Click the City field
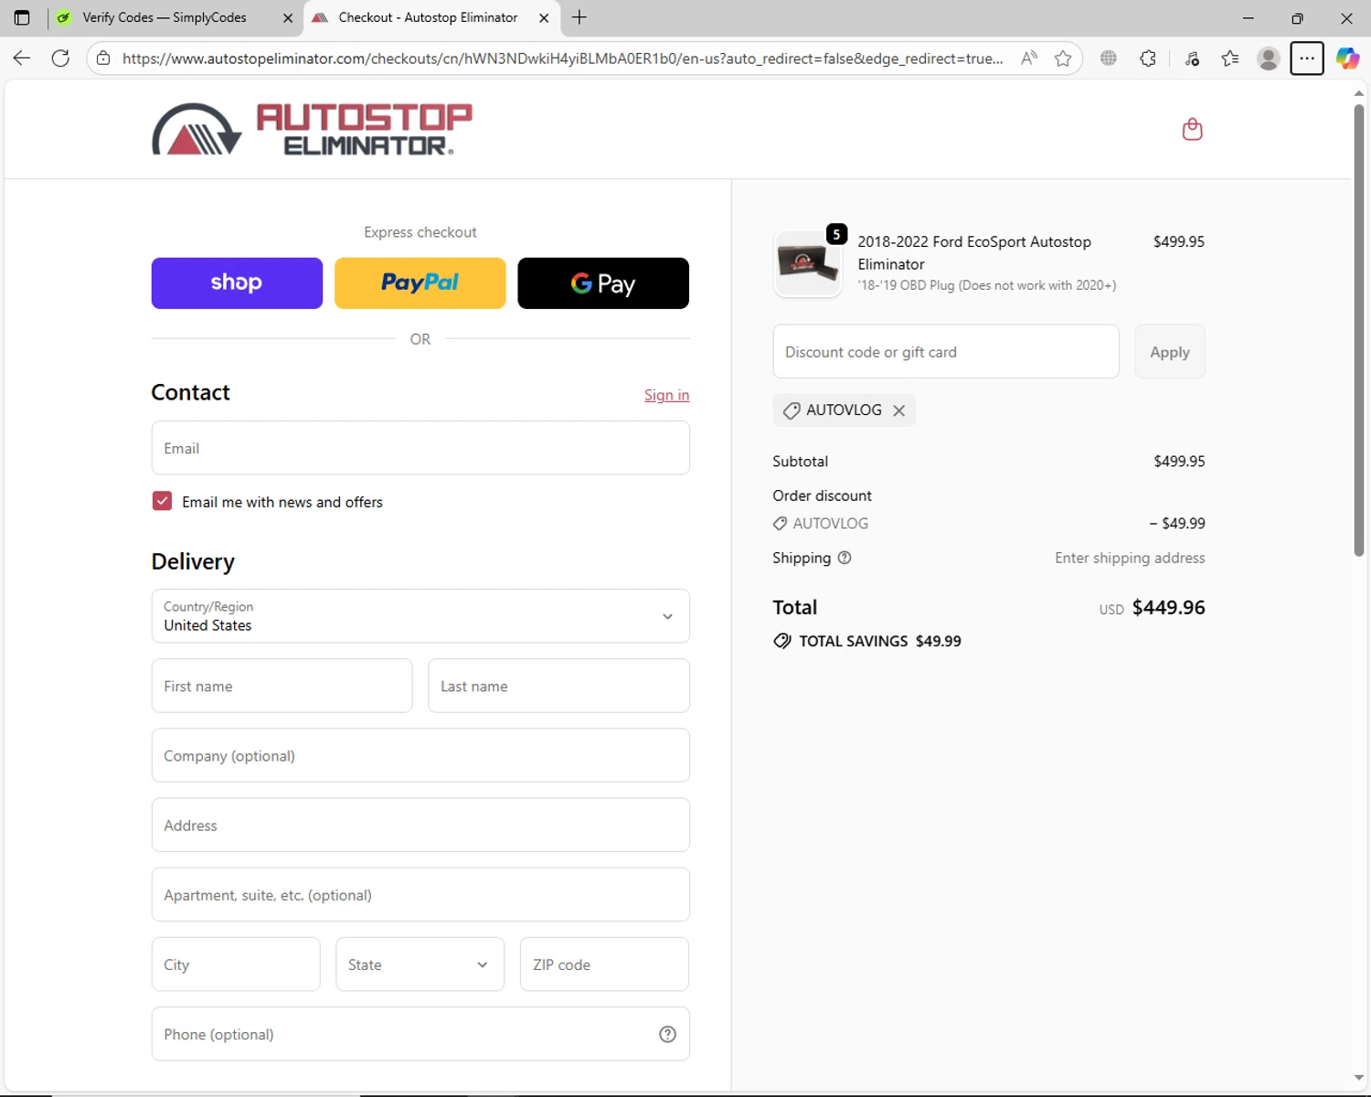The image size is (1371, 1097). click(236, 964)
